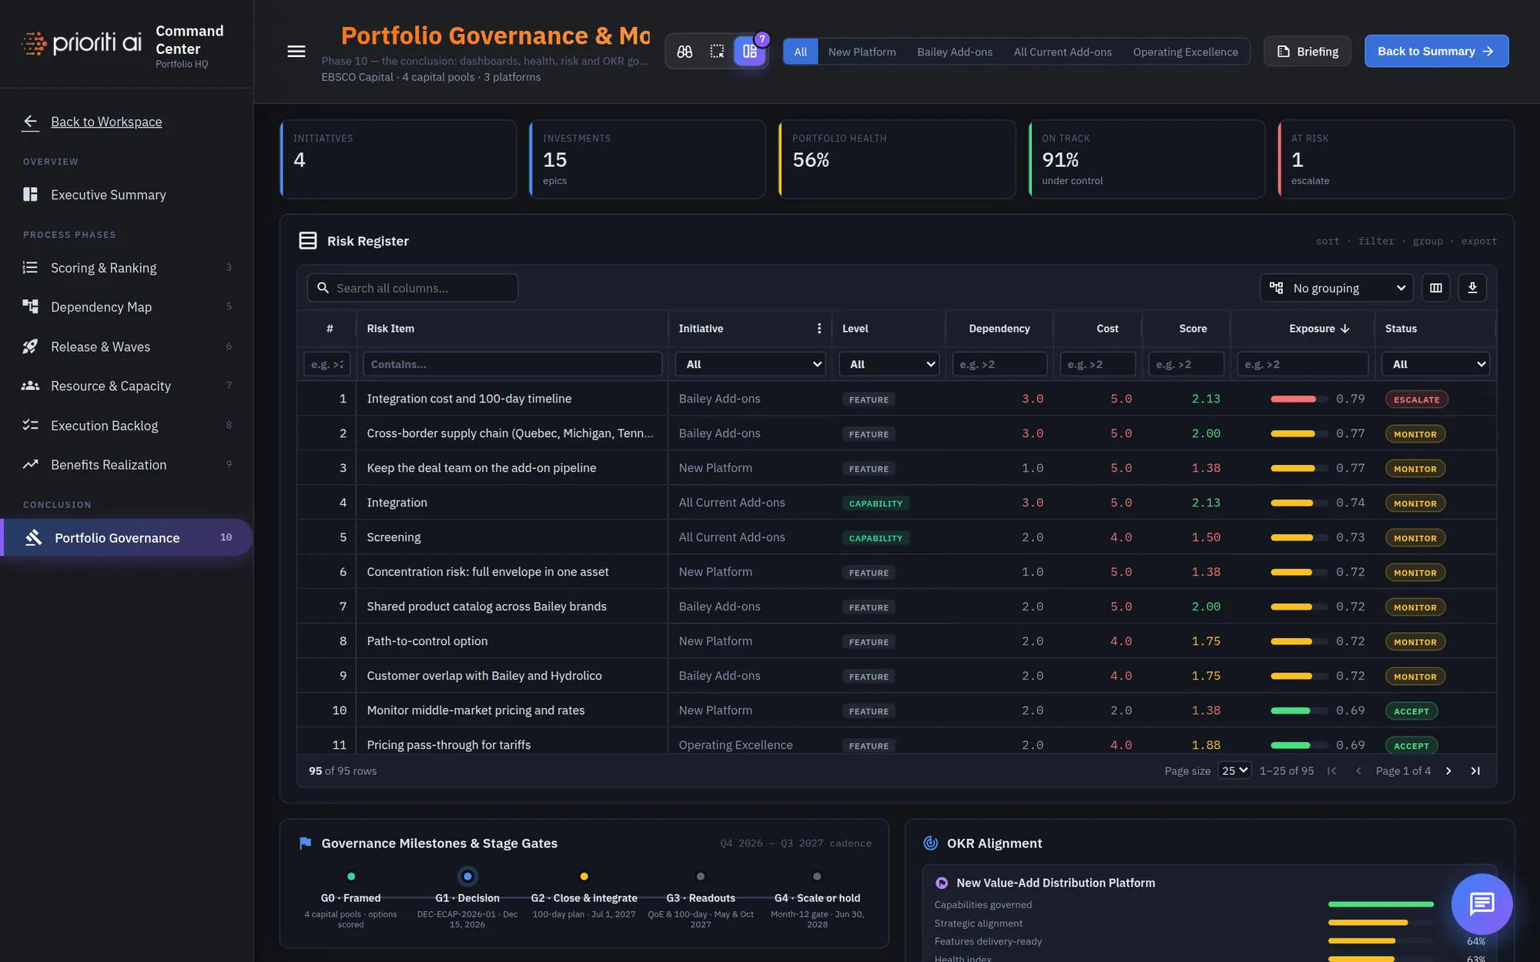Open Dependency Map phase
This screenshot has height=962, width=1540.
(x=126, y=307)
